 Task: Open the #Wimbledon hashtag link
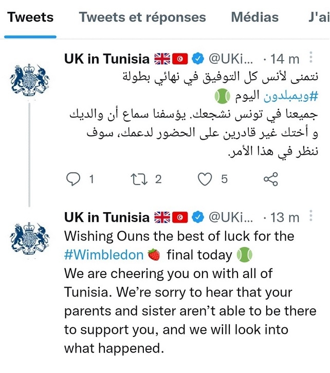(x=104, y=255)
